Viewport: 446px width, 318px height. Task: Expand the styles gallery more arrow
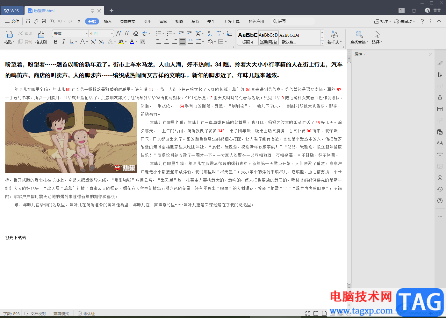[x=322, y=43]
